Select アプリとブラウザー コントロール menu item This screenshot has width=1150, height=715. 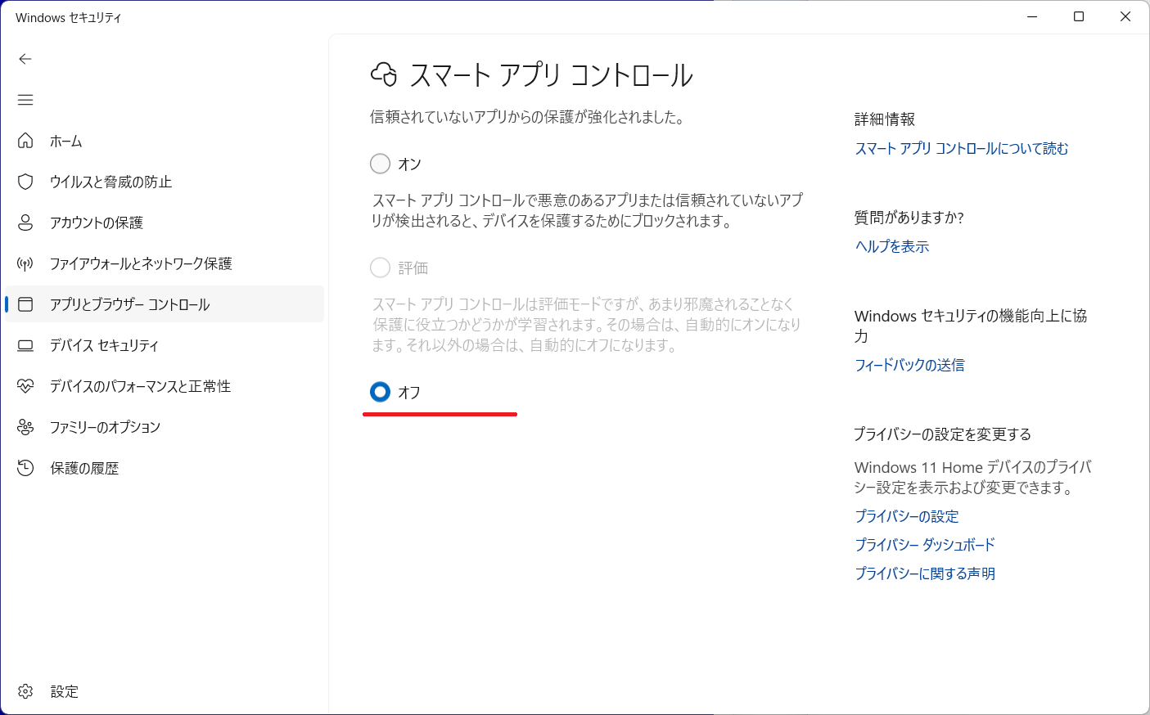click(x=165, y=304)
